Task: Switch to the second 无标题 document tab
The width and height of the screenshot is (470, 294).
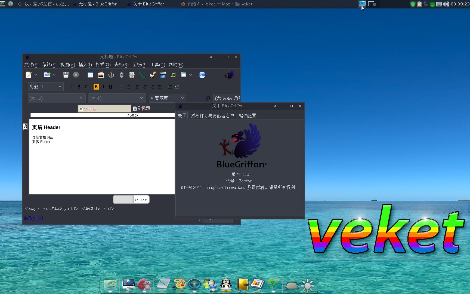Action: coord(141,108)
